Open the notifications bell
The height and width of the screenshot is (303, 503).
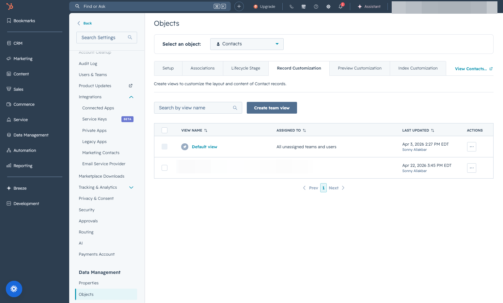[340, 6]
